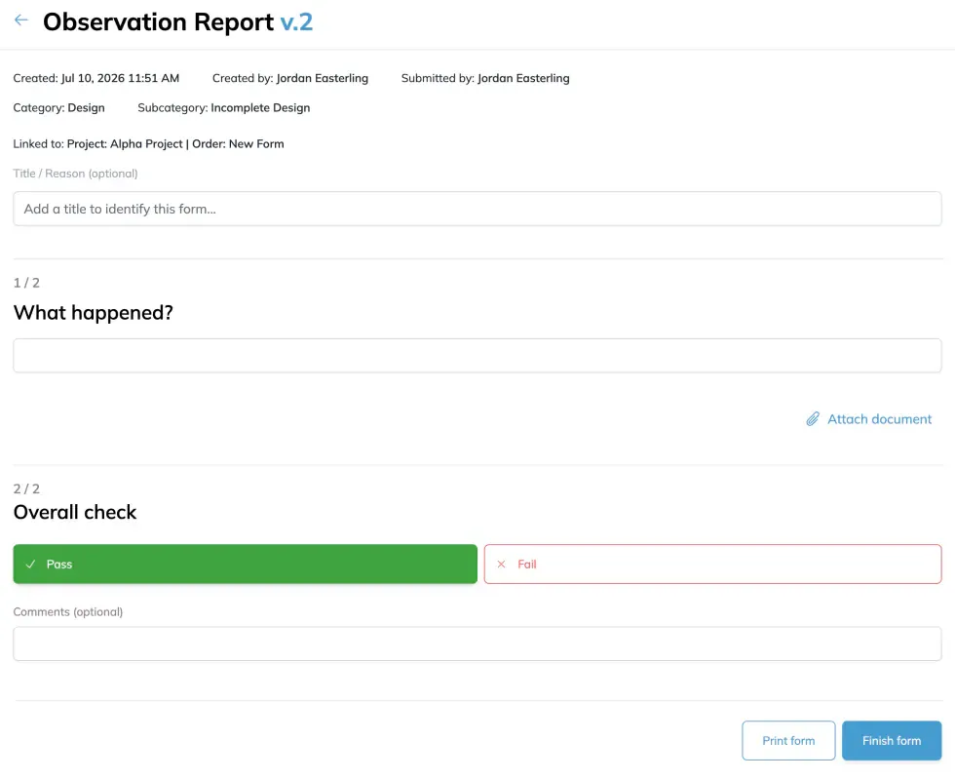
Task: Click the Print form button
Action: click(x=788, y=740)
